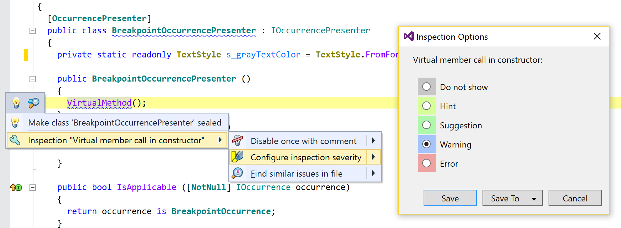Screen dimensions: 621x228
Task: Expand 'Find similar issues in file' submenu arrow
Action: pyautogui.click(x=374, y=173)
